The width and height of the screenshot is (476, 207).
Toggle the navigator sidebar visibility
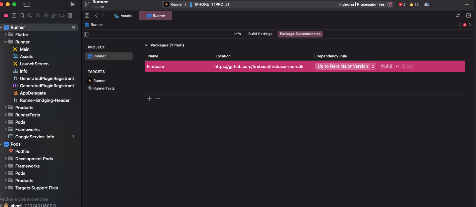coord(27,4)
